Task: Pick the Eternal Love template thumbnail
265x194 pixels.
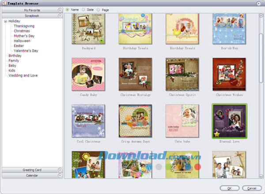Action: tap(229, 121)
